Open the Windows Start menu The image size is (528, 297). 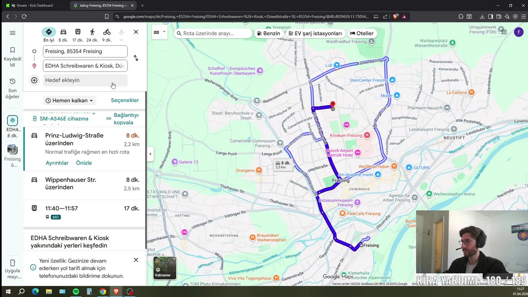click(8, 292)
